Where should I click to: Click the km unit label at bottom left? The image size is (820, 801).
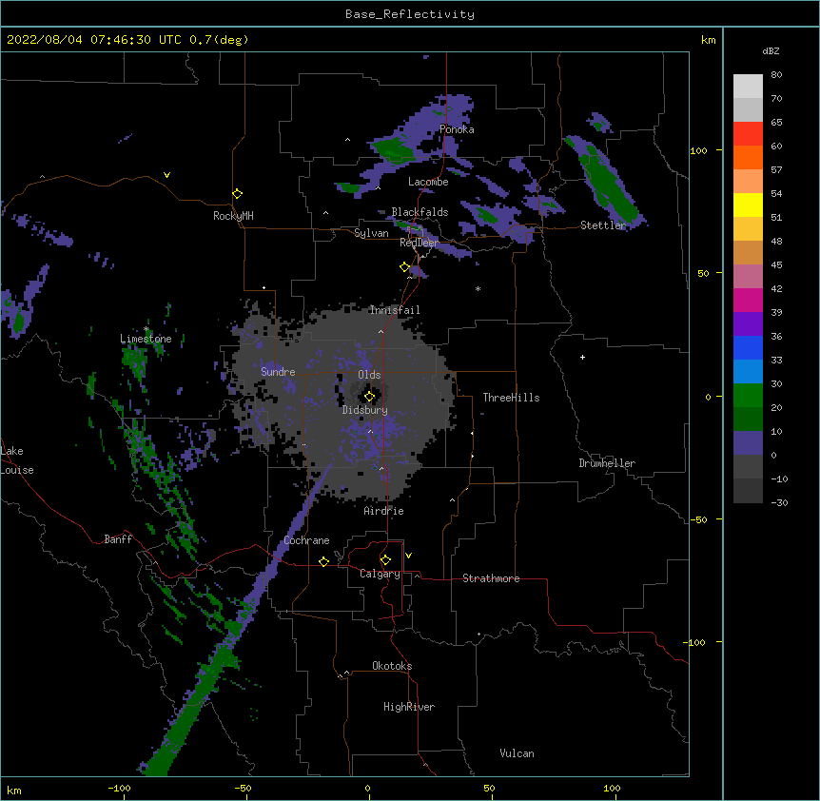coord(13,790)
